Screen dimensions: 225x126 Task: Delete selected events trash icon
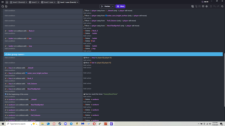[x=211, y=6]
